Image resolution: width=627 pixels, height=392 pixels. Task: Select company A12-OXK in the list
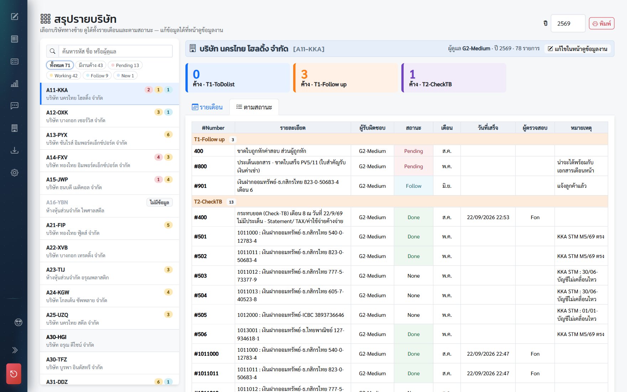tap(110, 116)
